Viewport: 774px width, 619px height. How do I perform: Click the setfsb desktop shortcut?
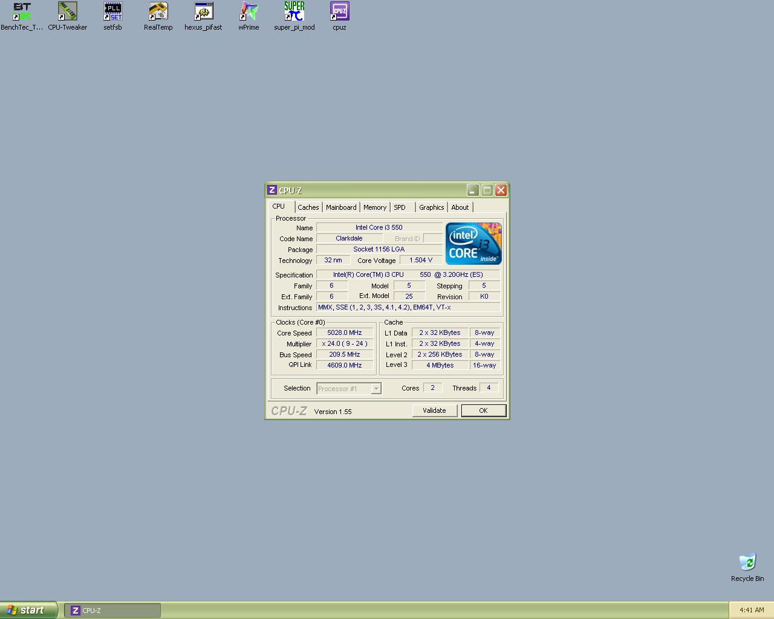point(112,11)
